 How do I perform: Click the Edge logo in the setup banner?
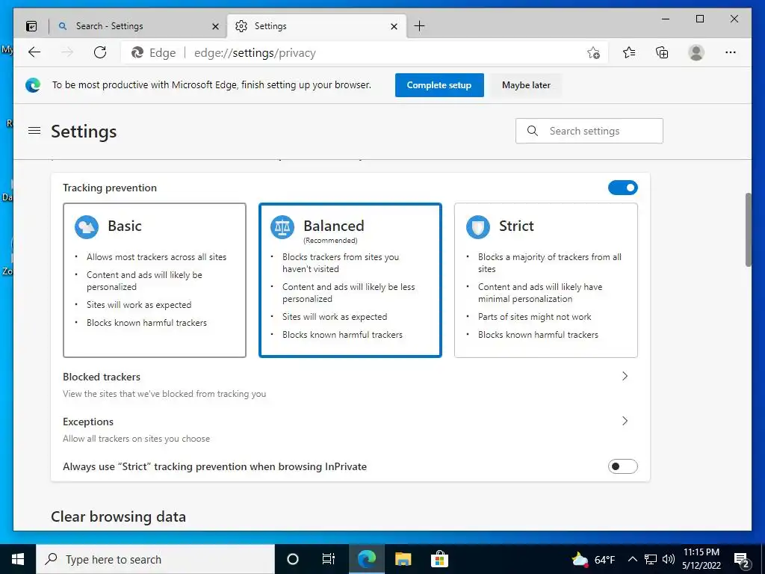point(33,85)
